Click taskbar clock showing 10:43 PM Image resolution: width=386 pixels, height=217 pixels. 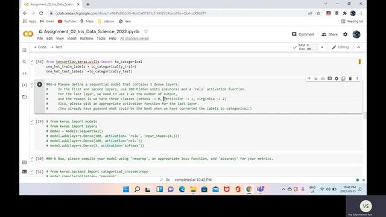pyautogui.click(x=348, y=189)
